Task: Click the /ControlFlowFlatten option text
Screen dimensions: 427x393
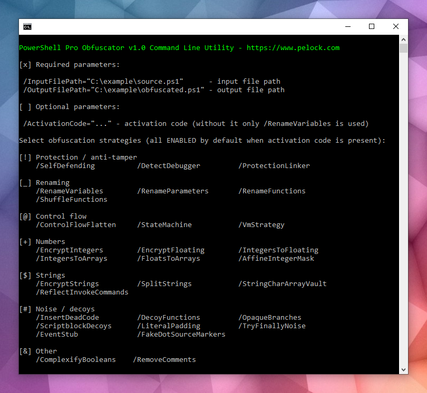Action: point(76,225)
